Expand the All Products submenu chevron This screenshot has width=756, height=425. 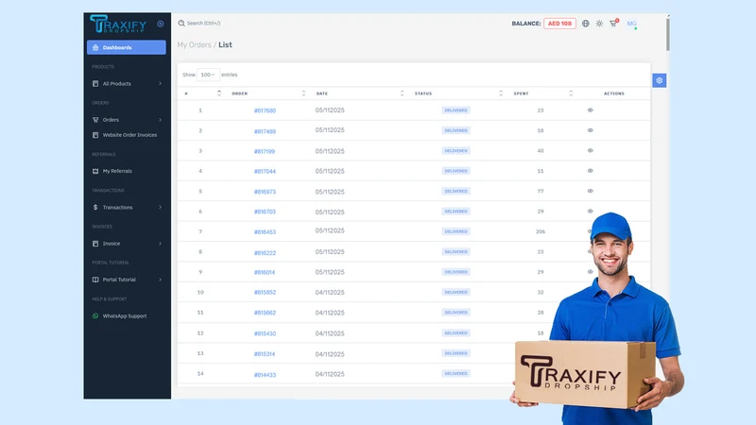(160, 83)
